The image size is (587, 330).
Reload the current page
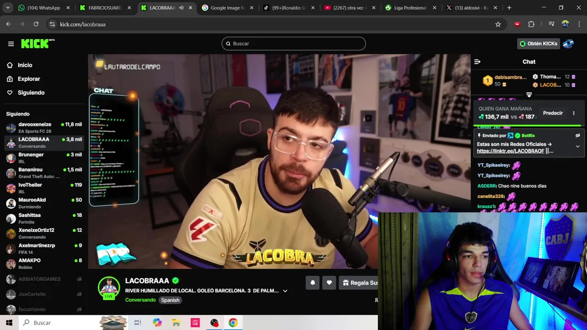click(36, 24)
